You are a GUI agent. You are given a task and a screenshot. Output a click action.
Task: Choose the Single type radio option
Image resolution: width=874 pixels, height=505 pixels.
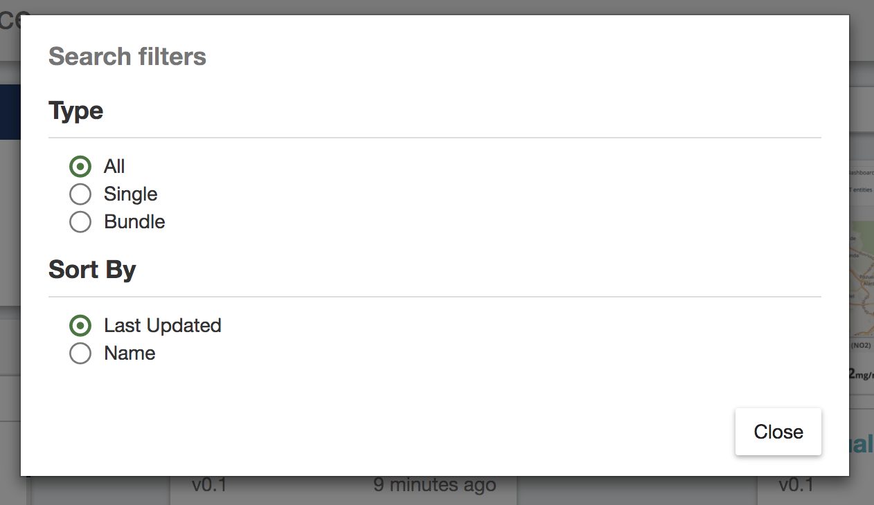80,194
